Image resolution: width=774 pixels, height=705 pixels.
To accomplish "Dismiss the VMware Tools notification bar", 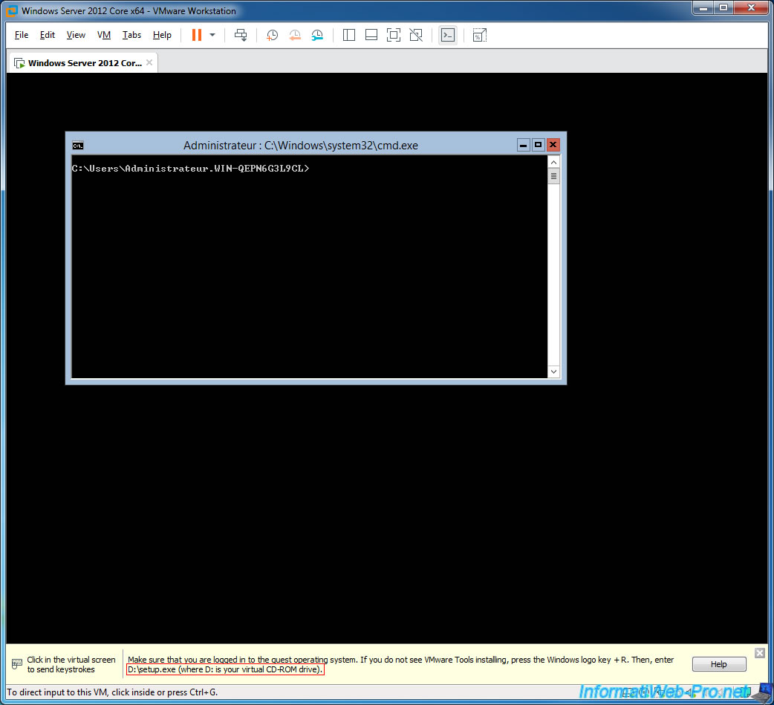I will click(760, 653).
